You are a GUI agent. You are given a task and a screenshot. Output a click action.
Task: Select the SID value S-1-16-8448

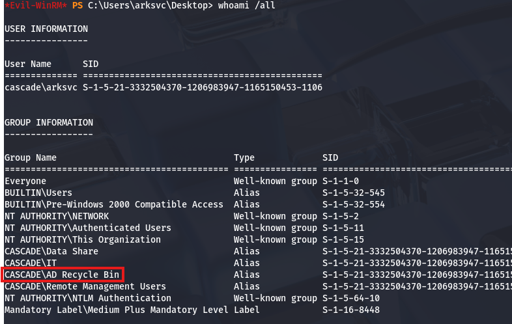point(354,310)
